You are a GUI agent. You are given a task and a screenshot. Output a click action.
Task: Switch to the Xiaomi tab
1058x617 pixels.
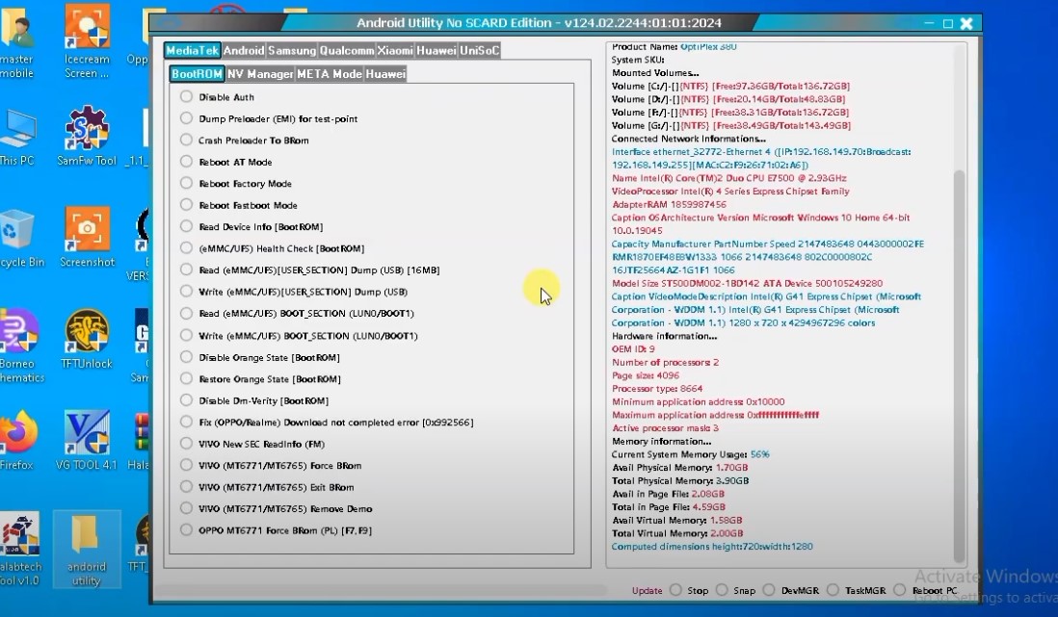(x=395, y=50)
